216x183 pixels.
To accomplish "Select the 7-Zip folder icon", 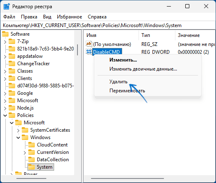I will pos(12,41).
